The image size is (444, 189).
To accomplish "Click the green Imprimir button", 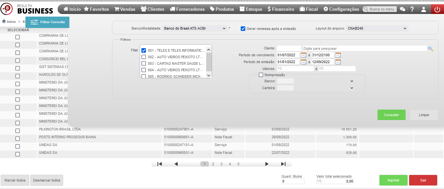I will [394, 180].
